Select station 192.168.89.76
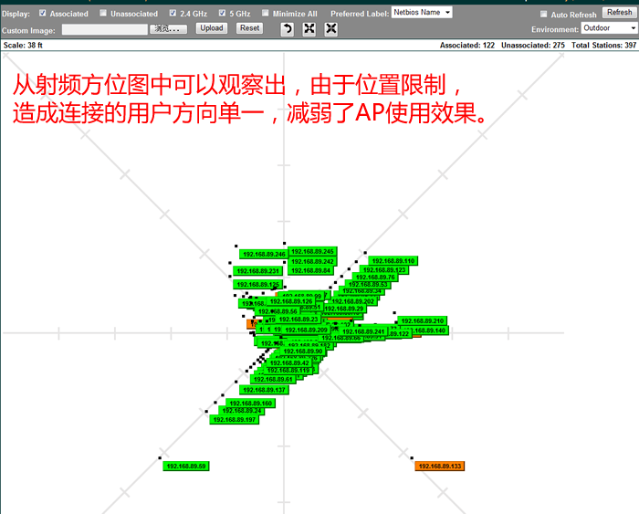Image resolution: width=639 pixels, height=514 pixels. pyautogui.click(x=375, y=278)
